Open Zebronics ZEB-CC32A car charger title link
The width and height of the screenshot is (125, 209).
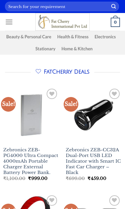pos(93,161)
